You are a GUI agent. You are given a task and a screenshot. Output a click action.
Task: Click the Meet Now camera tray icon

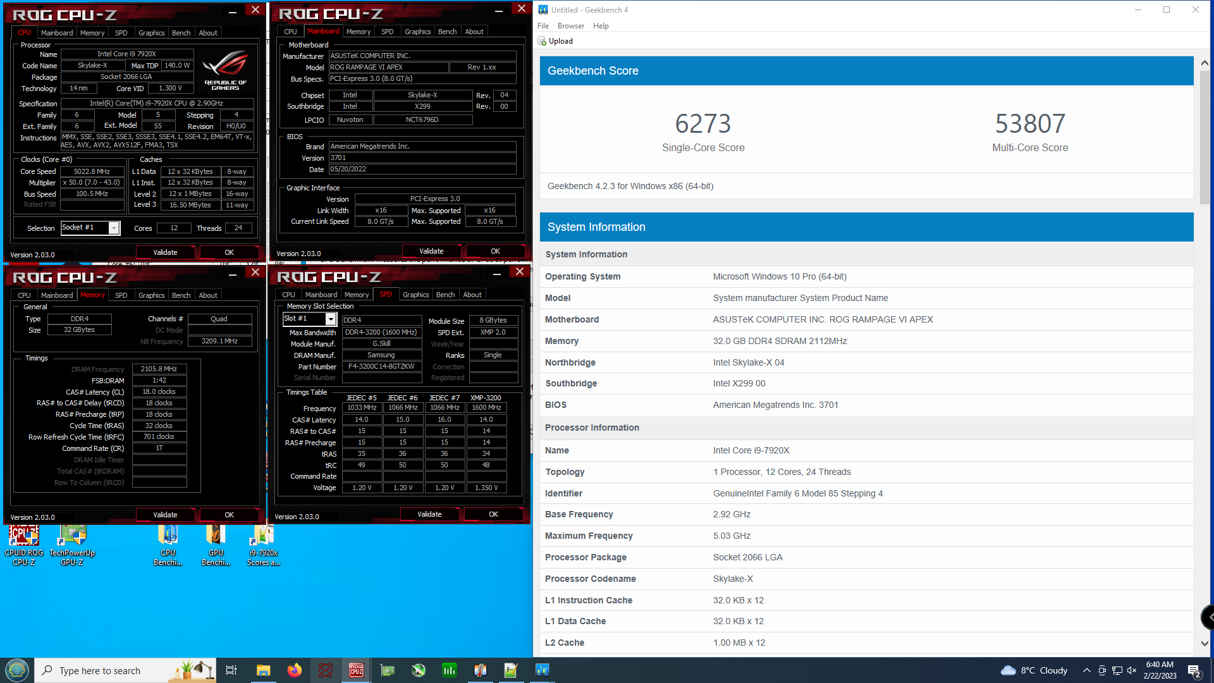[1102, 670]
